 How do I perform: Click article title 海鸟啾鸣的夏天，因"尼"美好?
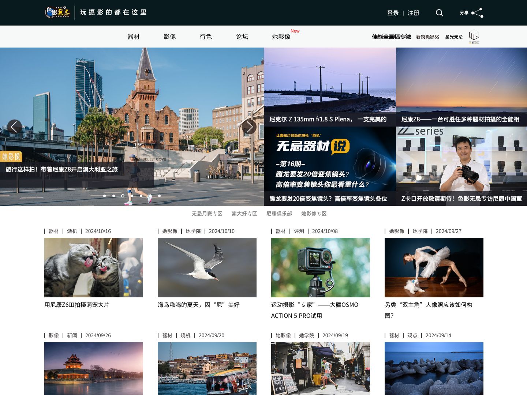[199, 305]
